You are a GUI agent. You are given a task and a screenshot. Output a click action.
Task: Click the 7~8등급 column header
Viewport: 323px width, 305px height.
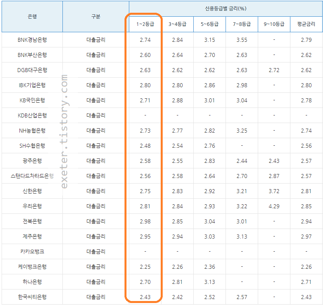(242, 24)
